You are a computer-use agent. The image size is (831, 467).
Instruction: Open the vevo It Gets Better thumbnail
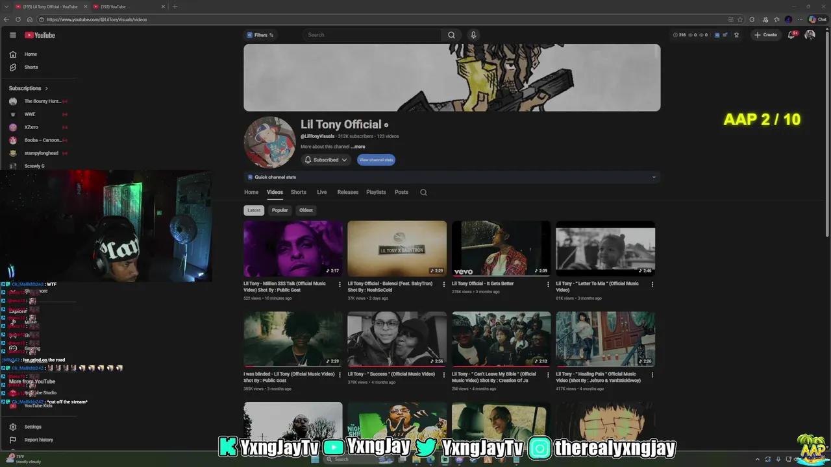(x=501, y=248)
